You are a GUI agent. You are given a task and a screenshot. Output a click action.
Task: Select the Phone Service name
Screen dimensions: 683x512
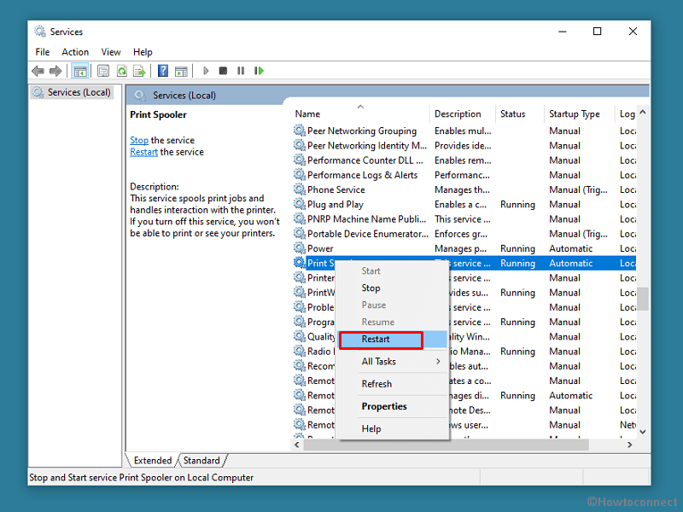point(336,189)
